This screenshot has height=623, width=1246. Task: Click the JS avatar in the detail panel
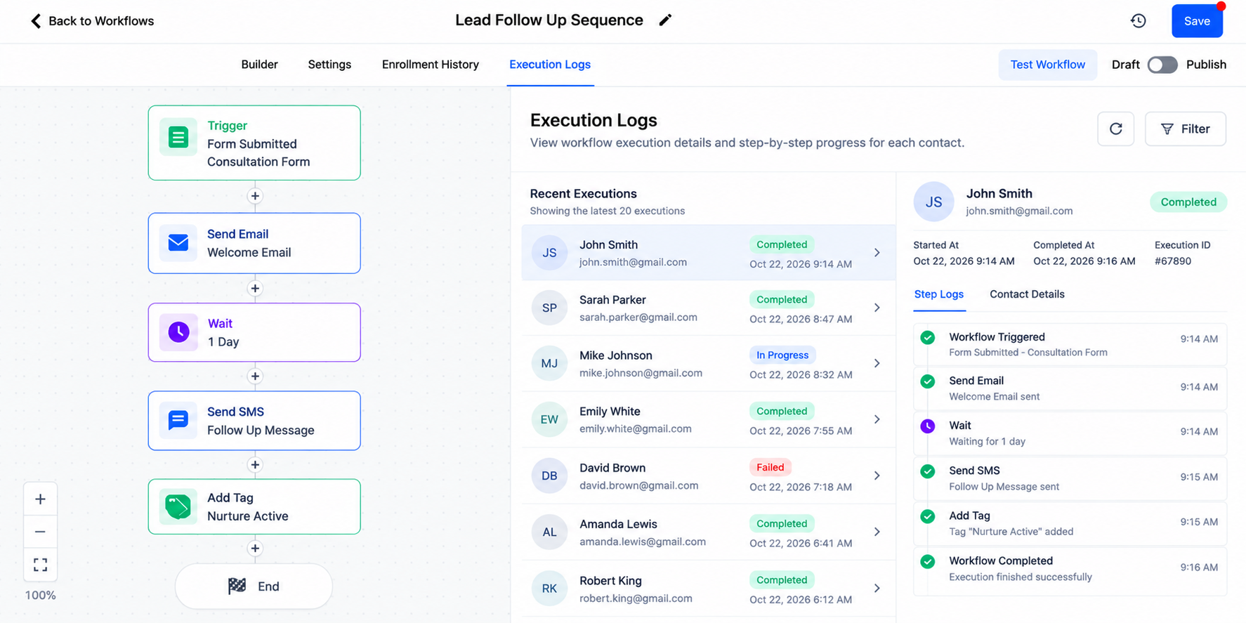[933, 202]
